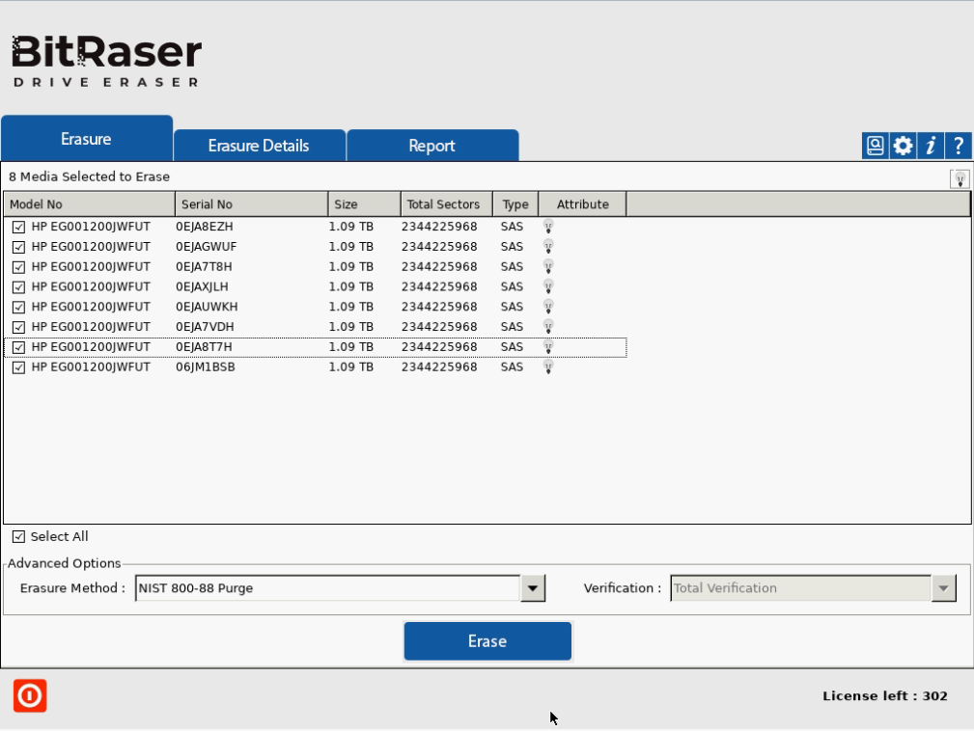Uncheck the drive with serial 0EJAUWKH
This screenshot has width=974, height=731.
coord(18,308)
